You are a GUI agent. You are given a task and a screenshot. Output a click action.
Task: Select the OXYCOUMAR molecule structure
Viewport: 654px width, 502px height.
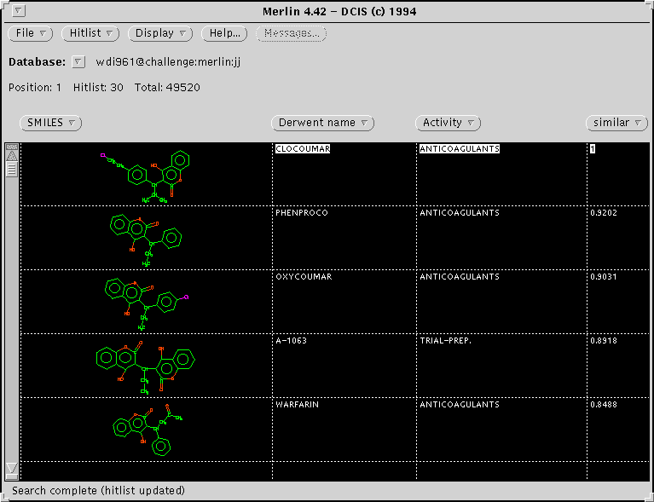click(x=145, y=302)
